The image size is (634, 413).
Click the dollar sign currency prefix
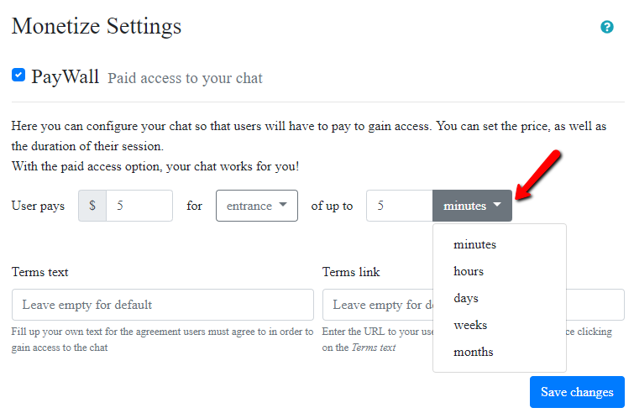pyautogui.click(x=92, y=206)
